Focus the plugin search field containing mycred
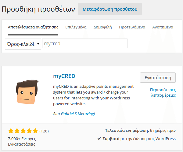Screen dimensions: 183x152 [x=85, y=43]
